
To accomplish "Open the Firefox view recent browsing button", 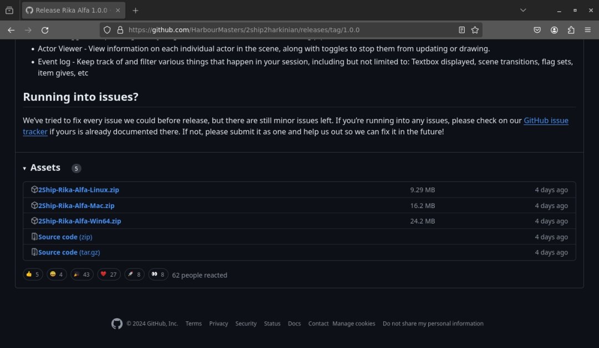I will pyautogui.click(x=9, y=10).
